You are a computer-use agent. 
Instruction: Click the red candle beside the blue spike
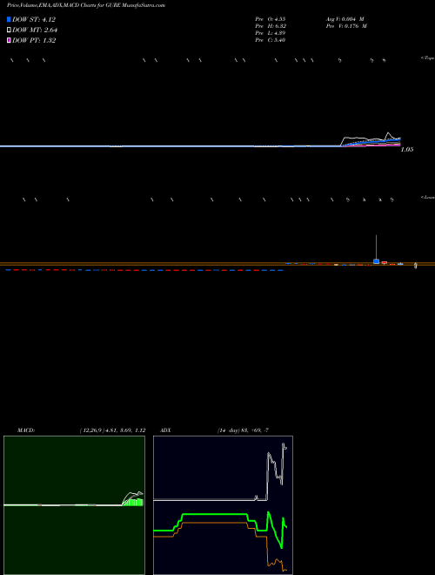pyautogui.click(x=384, y=262)
